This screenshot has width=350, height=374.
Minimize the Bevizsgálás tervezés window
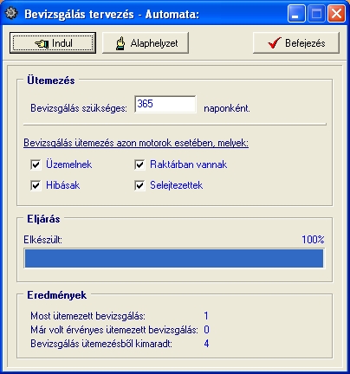tap(296, 14)
